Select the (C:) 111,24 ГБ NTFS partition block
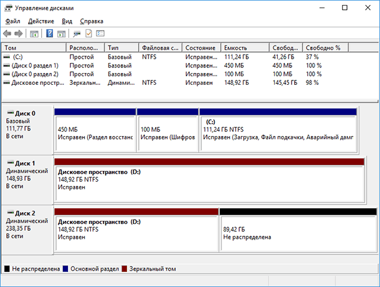The height and width of the screenshot is (287, 380). tap(278, 130)
